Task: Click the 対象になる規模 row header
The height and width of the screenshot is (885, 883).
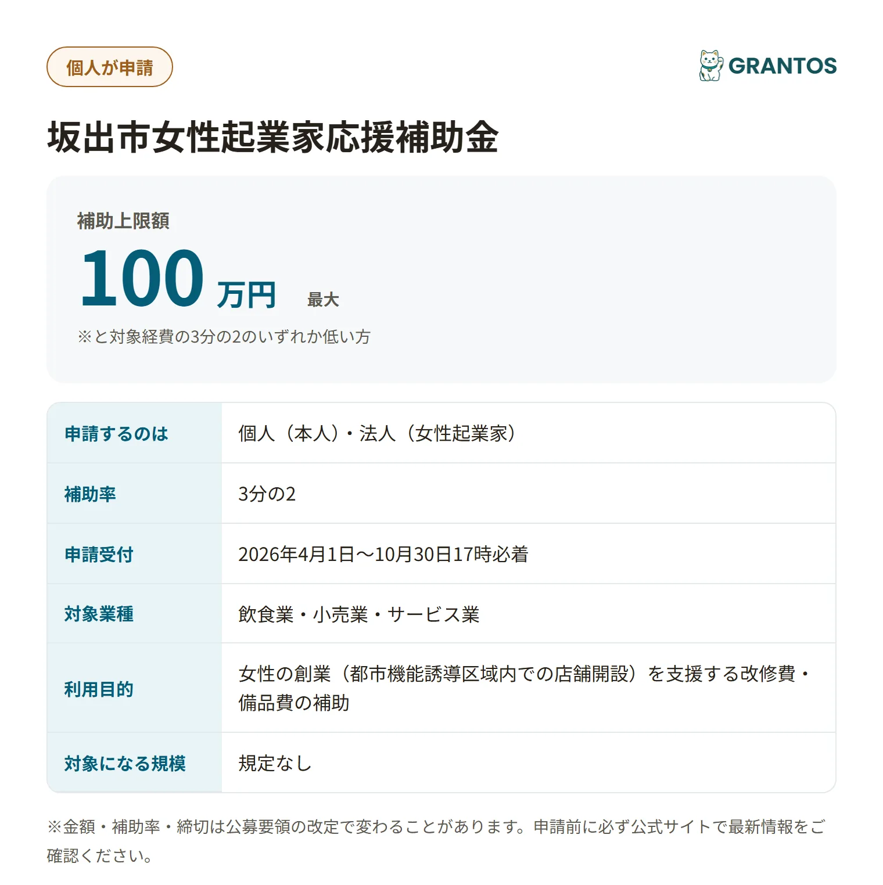Action: 134,763
